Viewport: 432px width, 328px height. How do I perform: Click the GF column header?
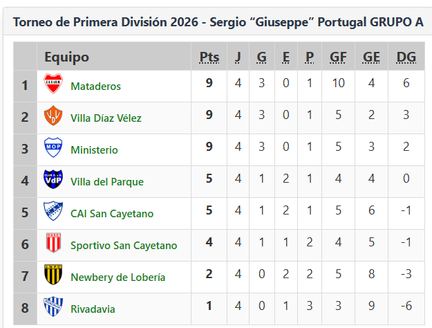[339, 57]
